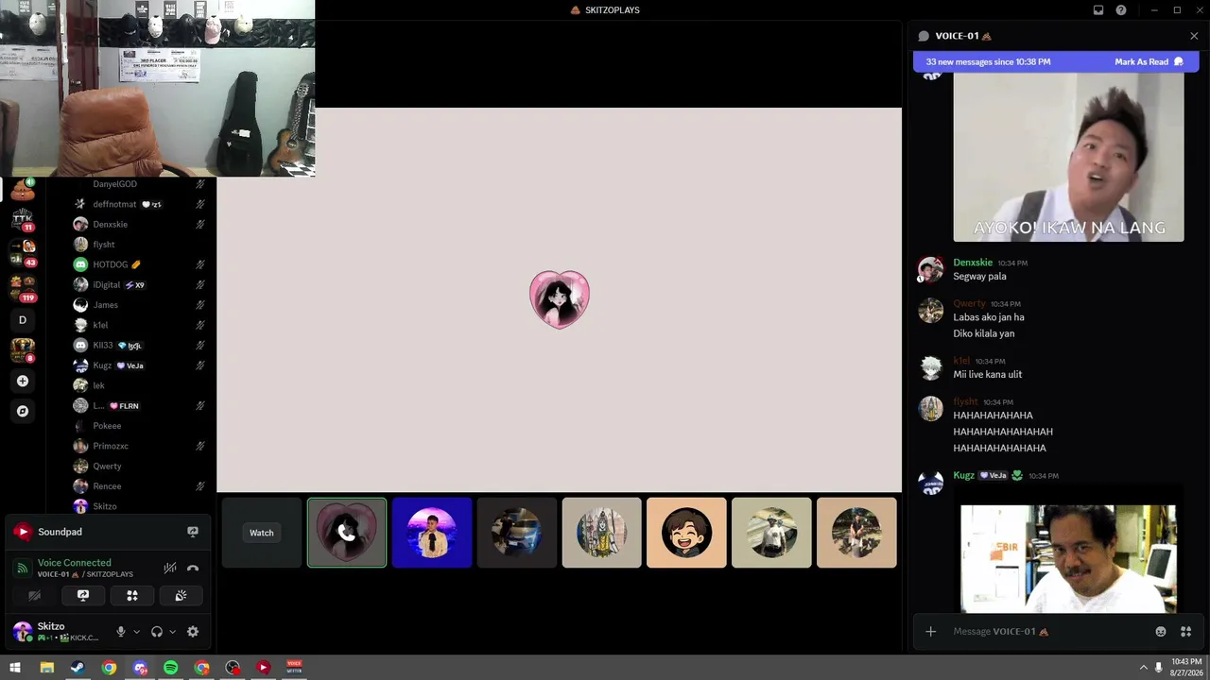Open User Settings gear icon
This screenshot has width=1210, height=680.
click(x=193, y=632)
